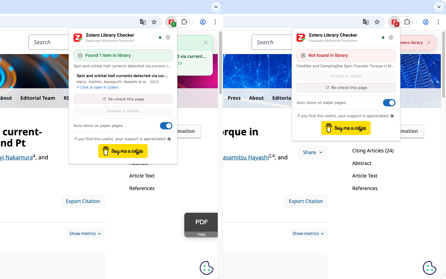This screenshot has height=279, width=446.
Task: Go to Article Text in right window
Action: tap(365, 176)
